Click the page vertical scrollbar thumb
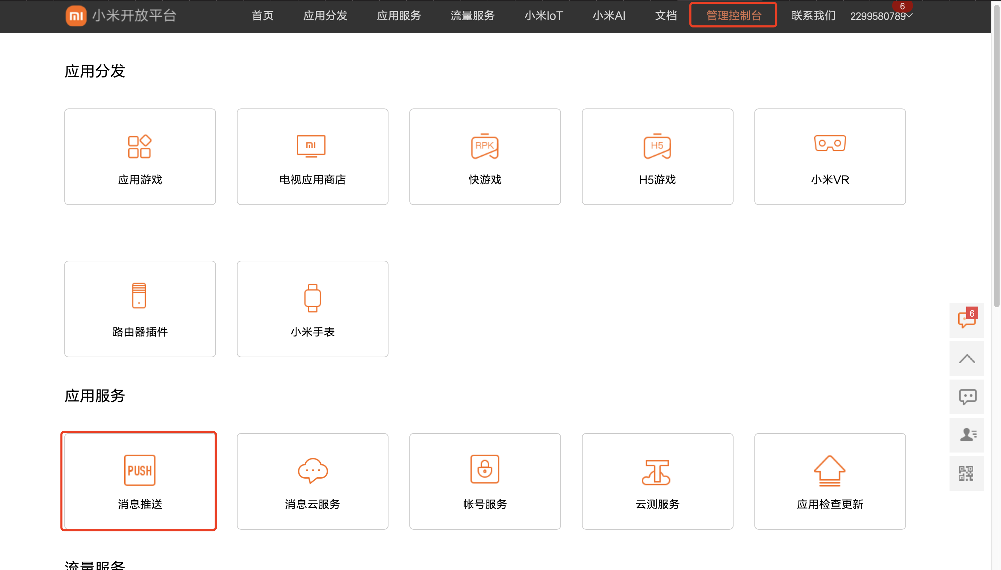The width and height of the screenshot is (1001, 570). [997, 156]
